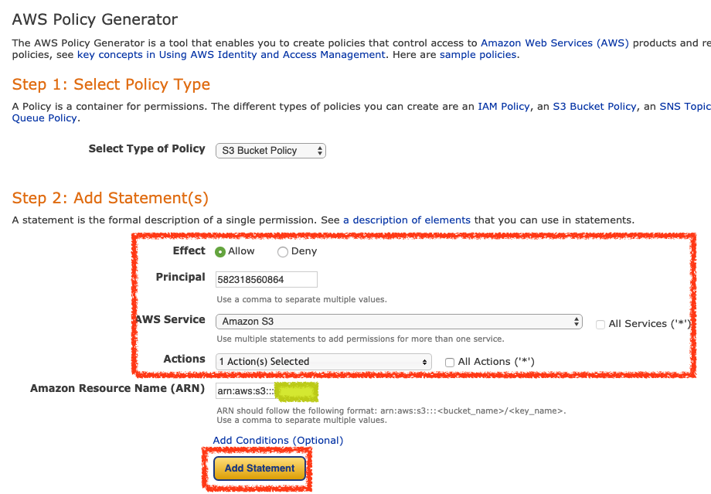Click the Queue Policy link
Viewport: 711px width, 494px height.
(x=45, y=118)
